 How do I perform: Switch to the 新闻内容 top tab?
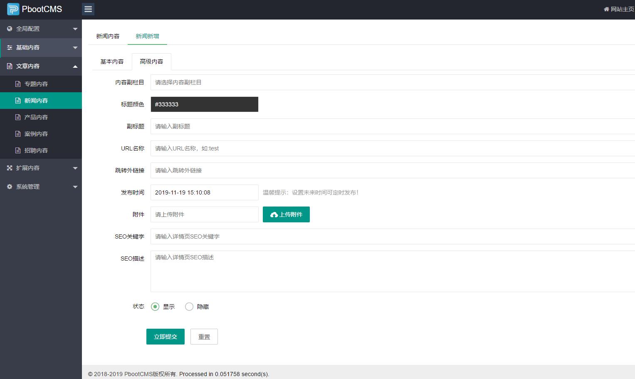pos(108,36)
